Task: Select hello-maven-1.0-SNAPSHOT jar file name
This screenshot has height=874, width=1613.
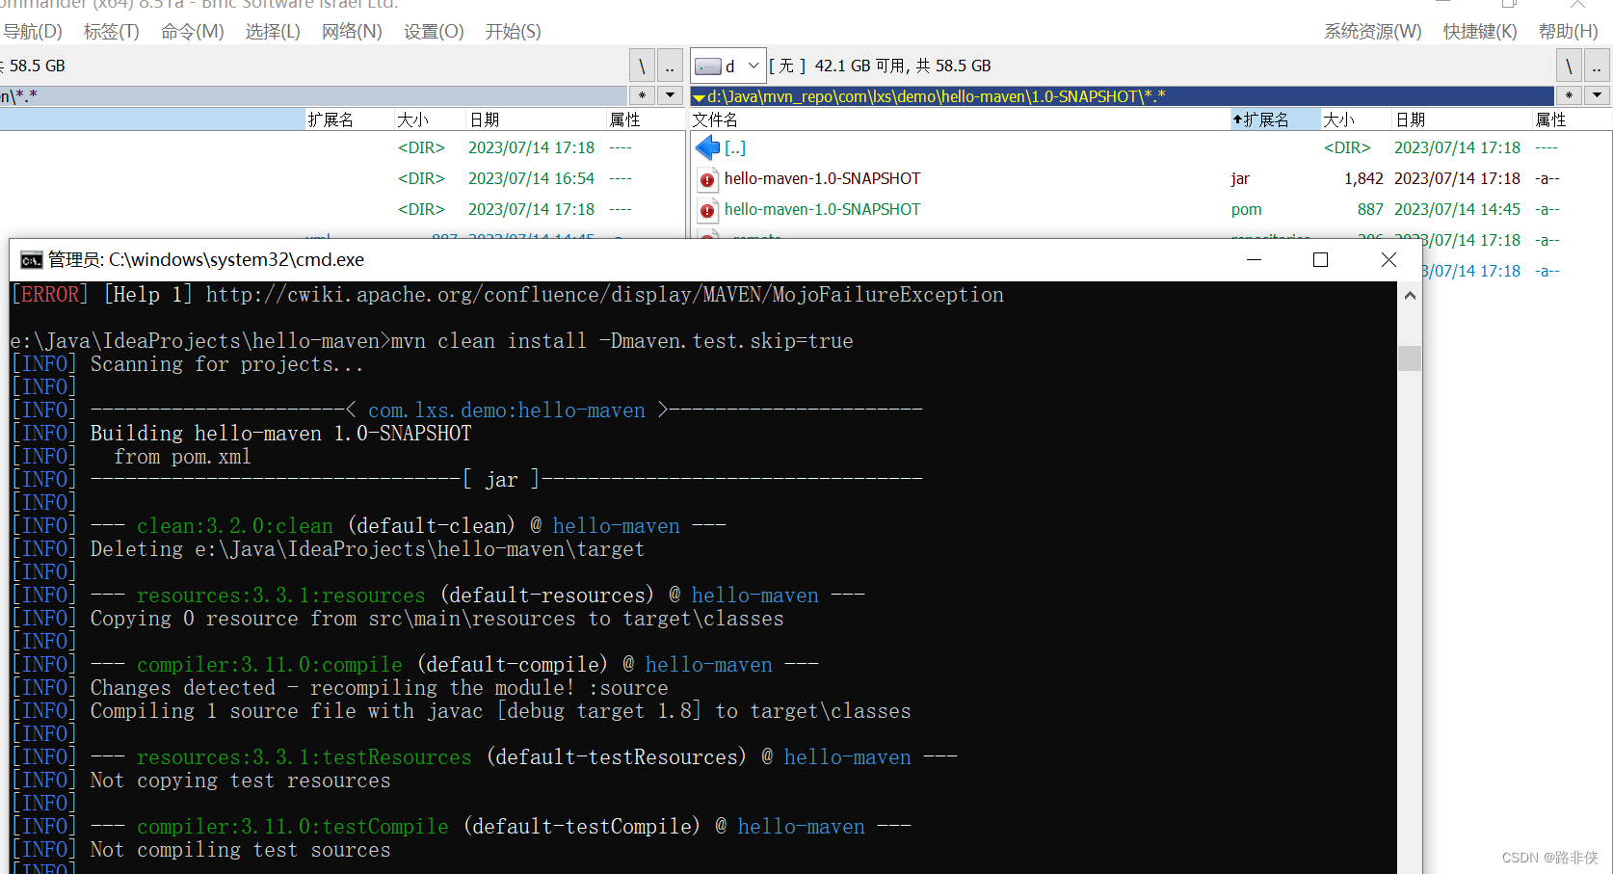Action: (822, 178)
